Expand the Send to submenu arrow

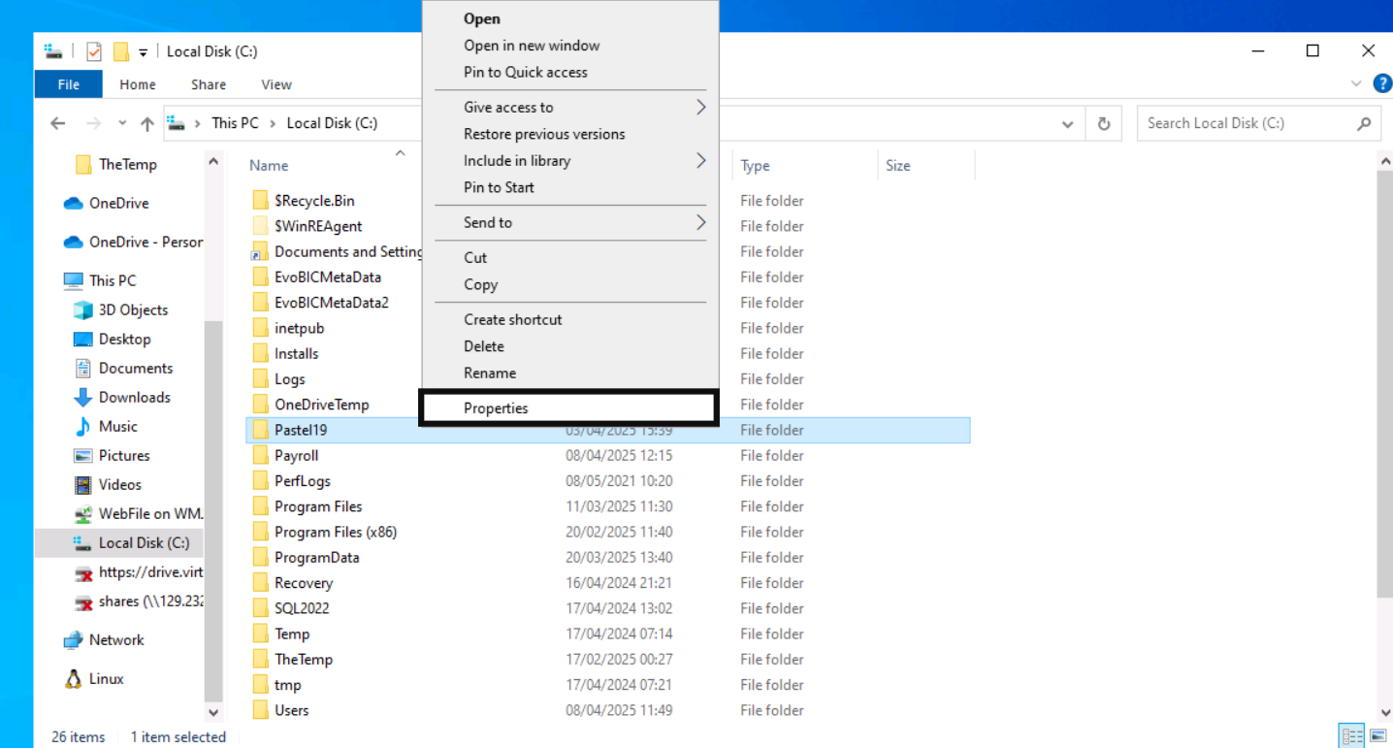700,223
